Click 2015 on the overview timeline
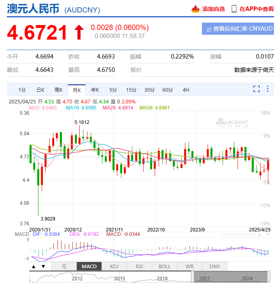Image resolution: width=276 pixels, height=288 pixels. (120, 279)
